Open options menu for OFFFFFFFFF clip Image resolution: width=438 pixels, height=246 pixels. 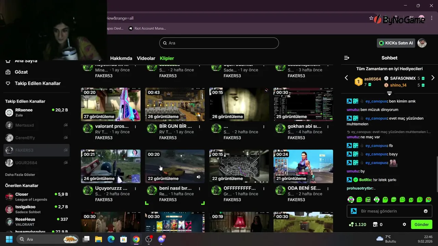[264, 188]
